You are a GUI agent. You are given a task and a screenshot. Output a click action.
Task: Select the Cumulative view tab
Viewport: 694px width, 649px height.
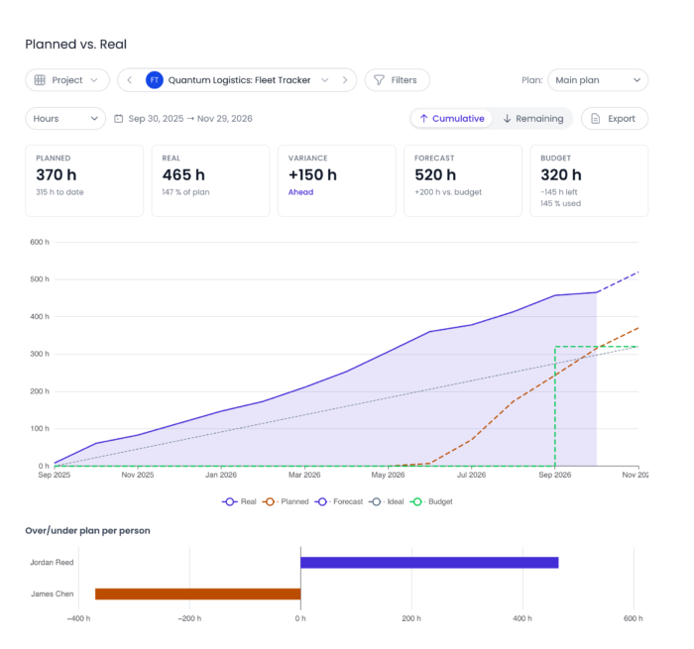tap(451, 119)
